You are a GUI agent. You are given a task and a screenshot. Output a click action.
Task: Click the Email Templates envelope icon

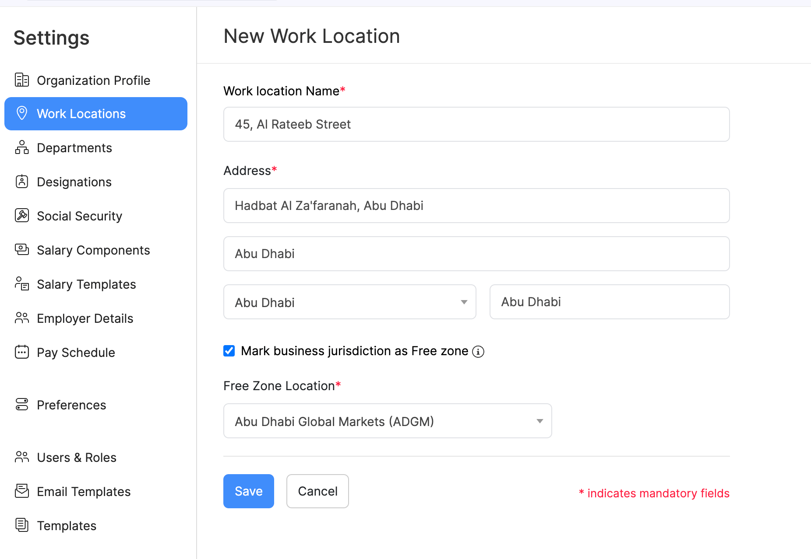click(22, 491)
